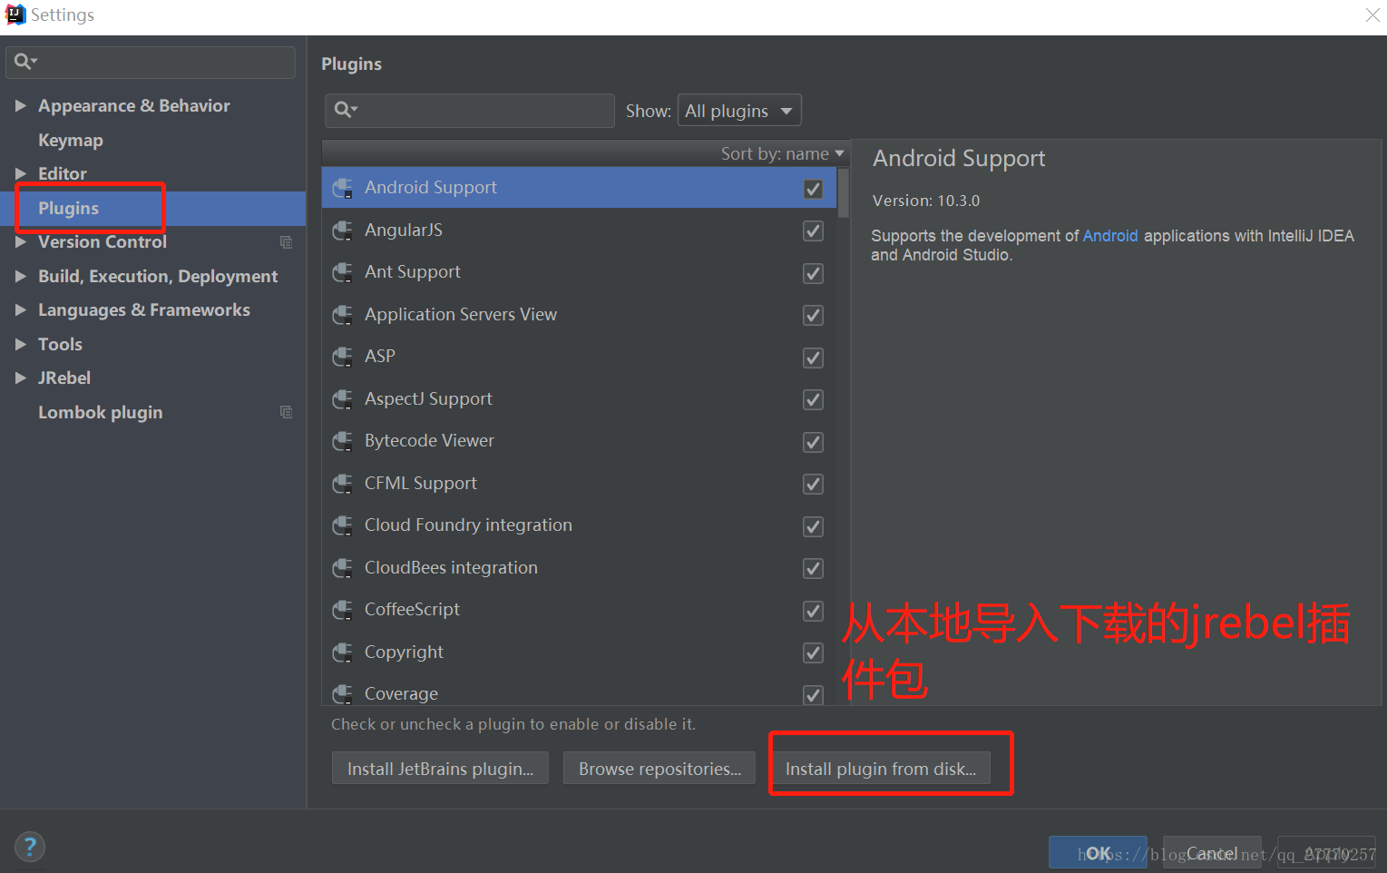The width and height of the screenshot is (1387, 873).
Task: Expand Appearance & Behavior settings
Action: (20, 106)
